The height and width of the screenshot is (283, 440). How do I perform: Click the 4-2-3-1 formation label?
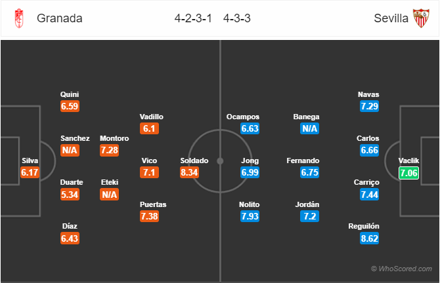tap(193, 18)
